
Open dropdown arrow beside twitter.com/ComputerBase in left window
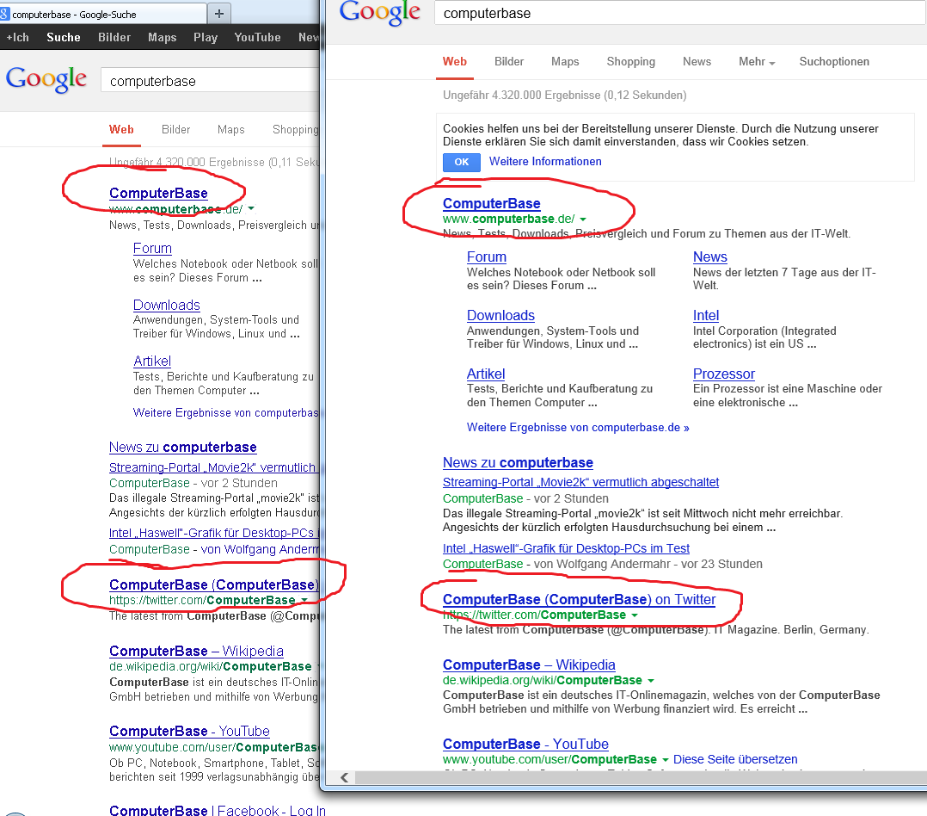304,600
